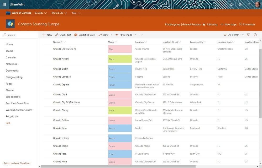Open Best East Coast Pizza link
The image size is (262, 168).
[18, 104]
